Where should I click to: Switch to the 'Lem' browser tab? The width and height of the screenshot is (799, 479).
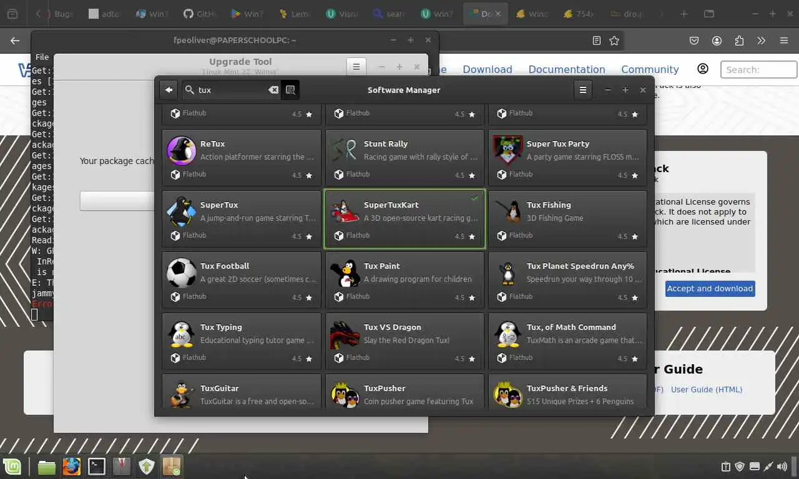pyautogui.click(x=295, y=14)
